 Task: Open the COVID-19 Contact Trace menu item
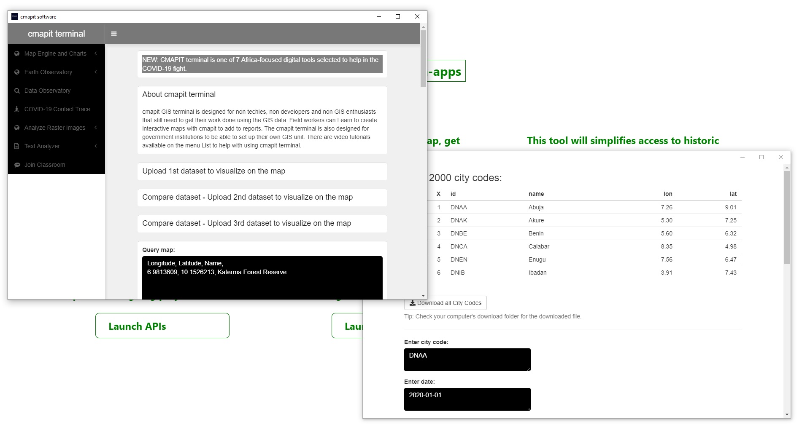click(x=57, y=109)
